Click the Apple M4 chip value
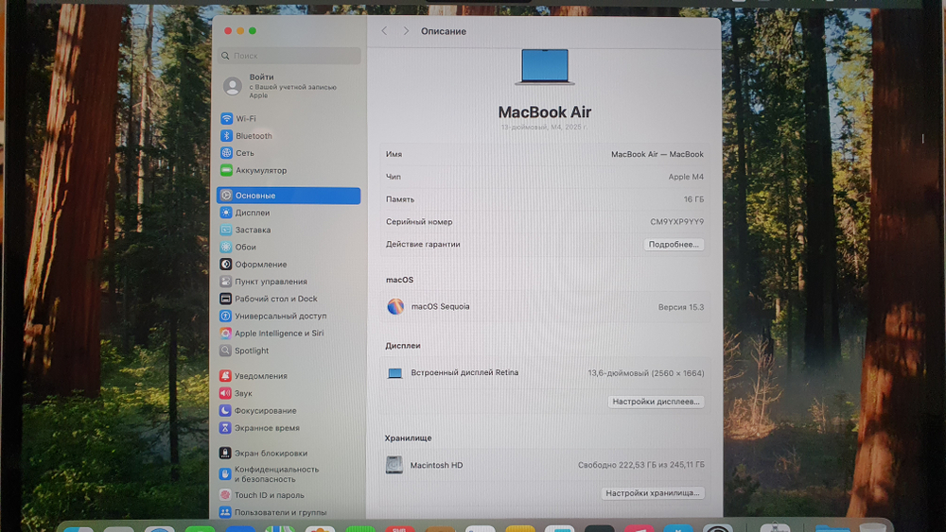The image size is (946, 532). tap(686, 177)
